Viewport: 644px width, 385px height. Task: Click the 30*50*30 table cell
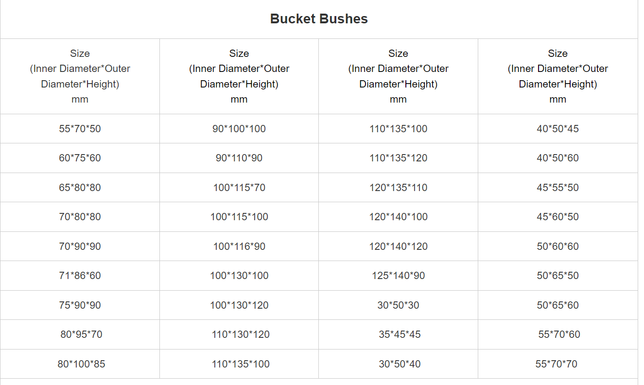coord(398,305)
